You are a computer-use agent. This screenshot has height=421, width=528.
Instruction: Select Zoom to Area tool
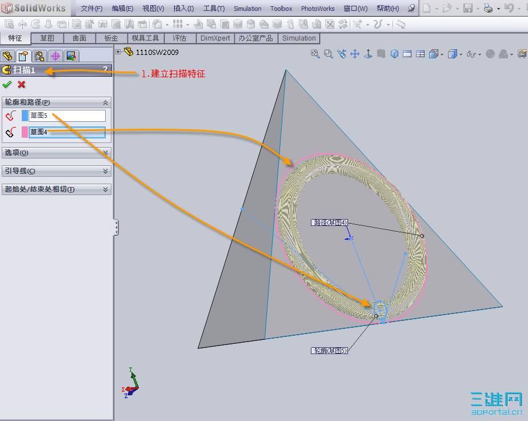329,54
